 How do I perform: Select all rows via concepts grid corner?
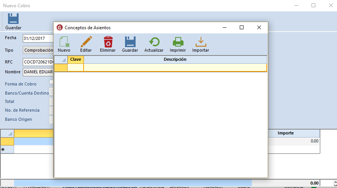pyautogui.click(x=61, y=60)
